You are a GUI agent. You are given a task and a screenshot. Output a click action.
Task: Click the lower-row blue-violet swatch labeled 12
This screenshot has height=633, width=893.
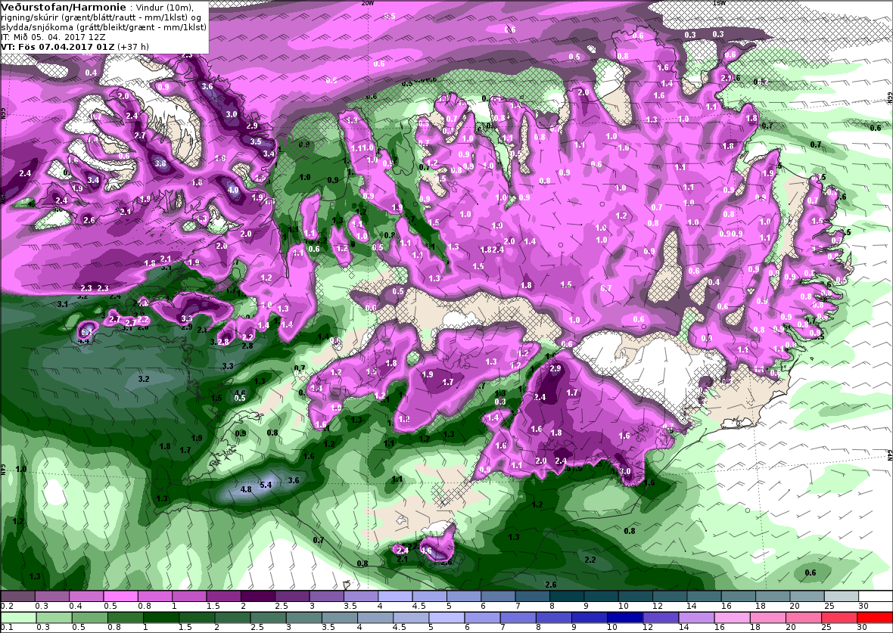pyautogui.click(x=660, y=618)
